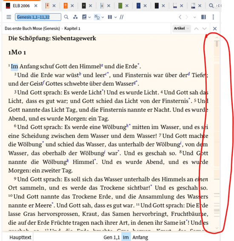Open footnote g after Wasser in verse 2
The height and width of the screenshot is (241, 234).
tap(135, 83)
